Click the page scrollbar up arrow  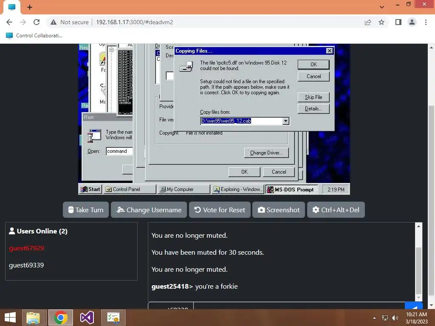[432, 48]
